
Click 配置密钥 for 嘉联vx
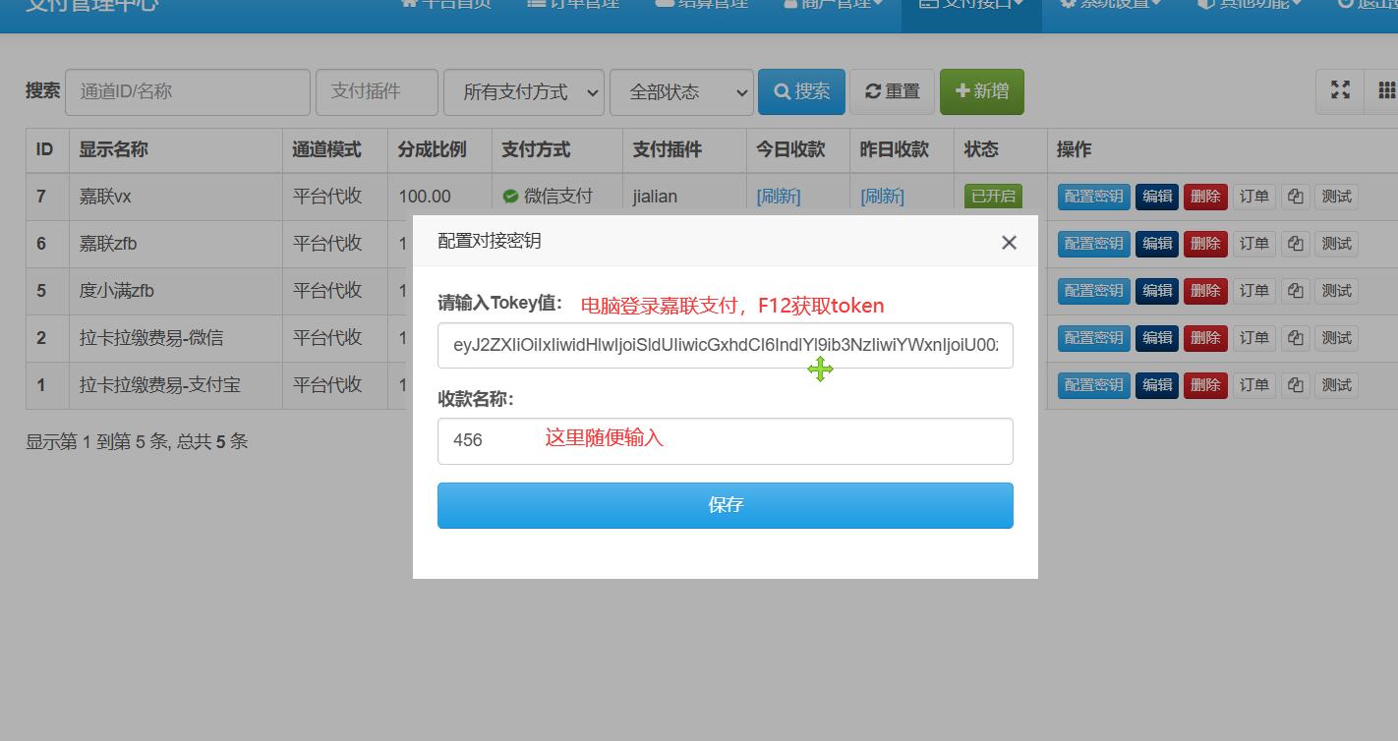[1093, 197]
